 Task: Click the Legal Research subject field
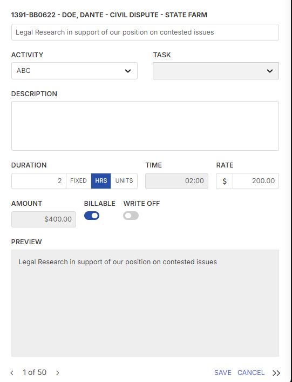pyautogui.click(x=145, y=32)
